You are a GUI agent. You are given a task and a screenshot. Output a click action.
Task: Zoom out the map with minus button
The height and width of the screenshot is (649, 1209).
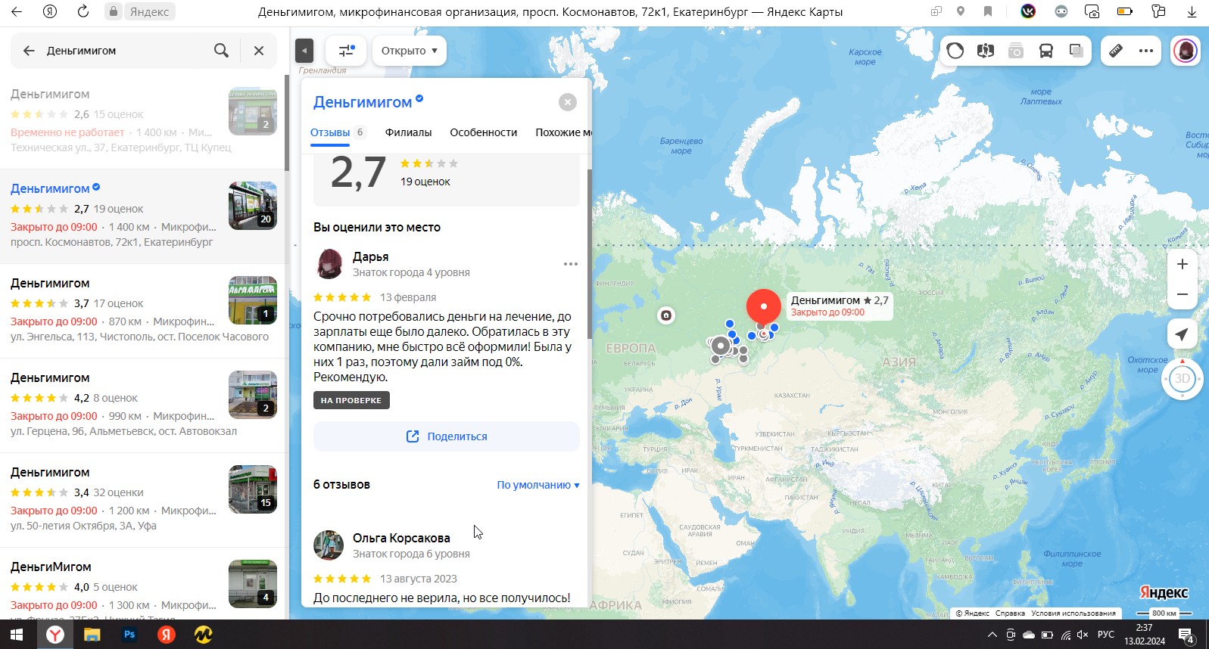tap(1183, 294)
